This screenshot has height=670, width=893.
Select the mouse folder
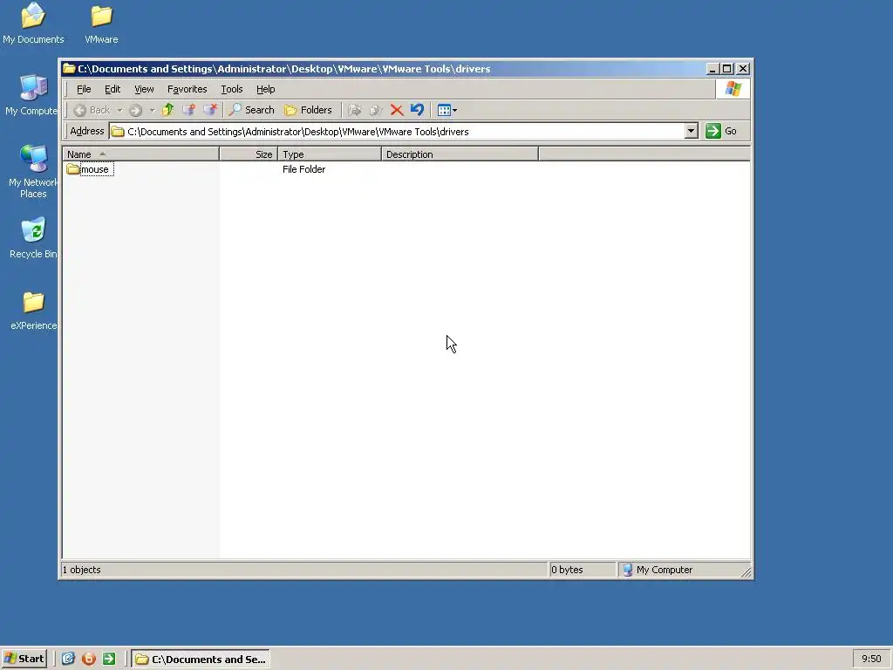(x=90, y=169)
